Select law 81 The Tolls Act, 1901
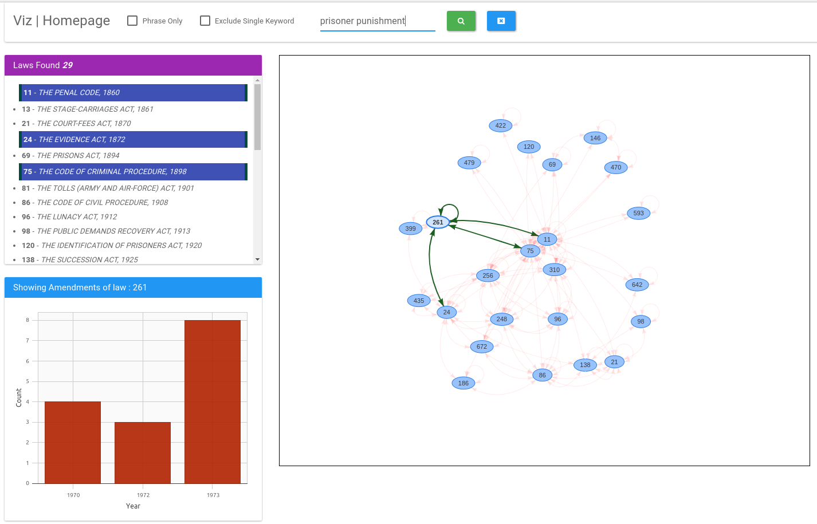Viewport: 817px width, 524px height. [108, 188]
